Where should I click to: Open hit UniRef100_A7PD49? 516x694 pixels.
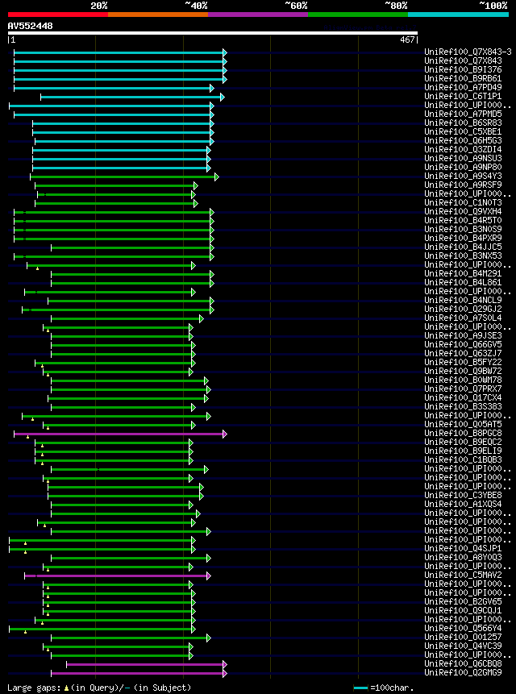pos(464,88)
